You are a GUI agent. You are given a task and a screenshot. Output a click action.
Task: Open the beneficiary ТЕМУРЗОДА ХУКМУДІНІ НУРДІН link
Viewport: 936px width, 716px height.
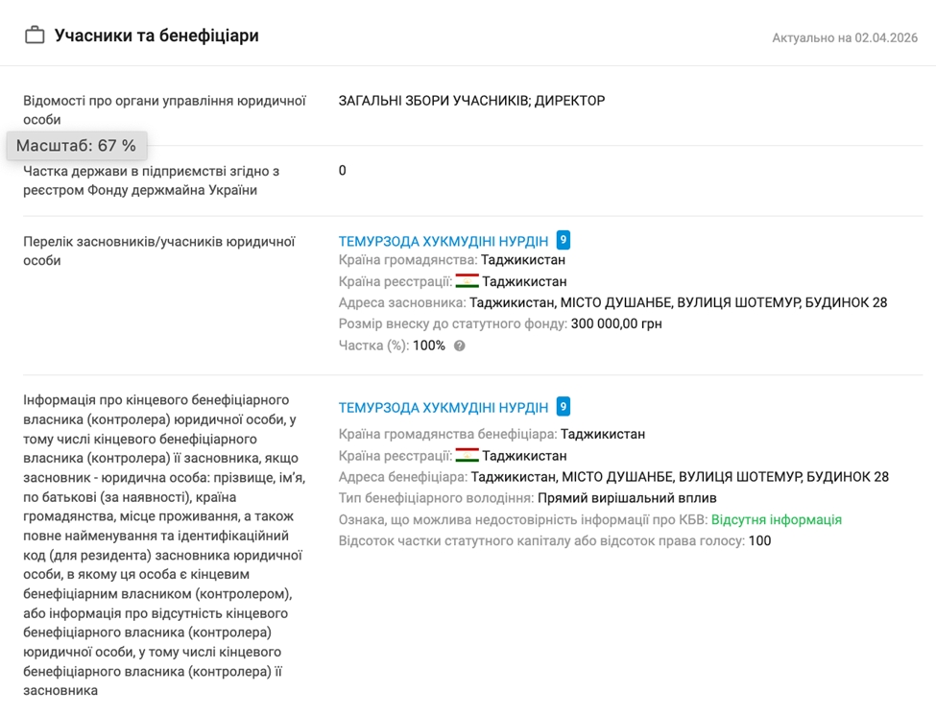[x=444, y=408]
